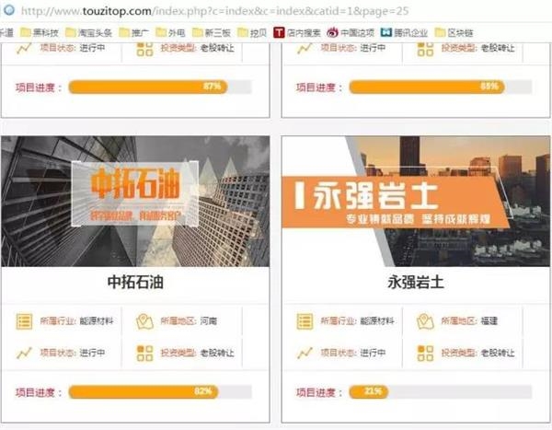Open the 中拓石油 banner image
This screenshot has width=552, height=430.
click(135, 202)
